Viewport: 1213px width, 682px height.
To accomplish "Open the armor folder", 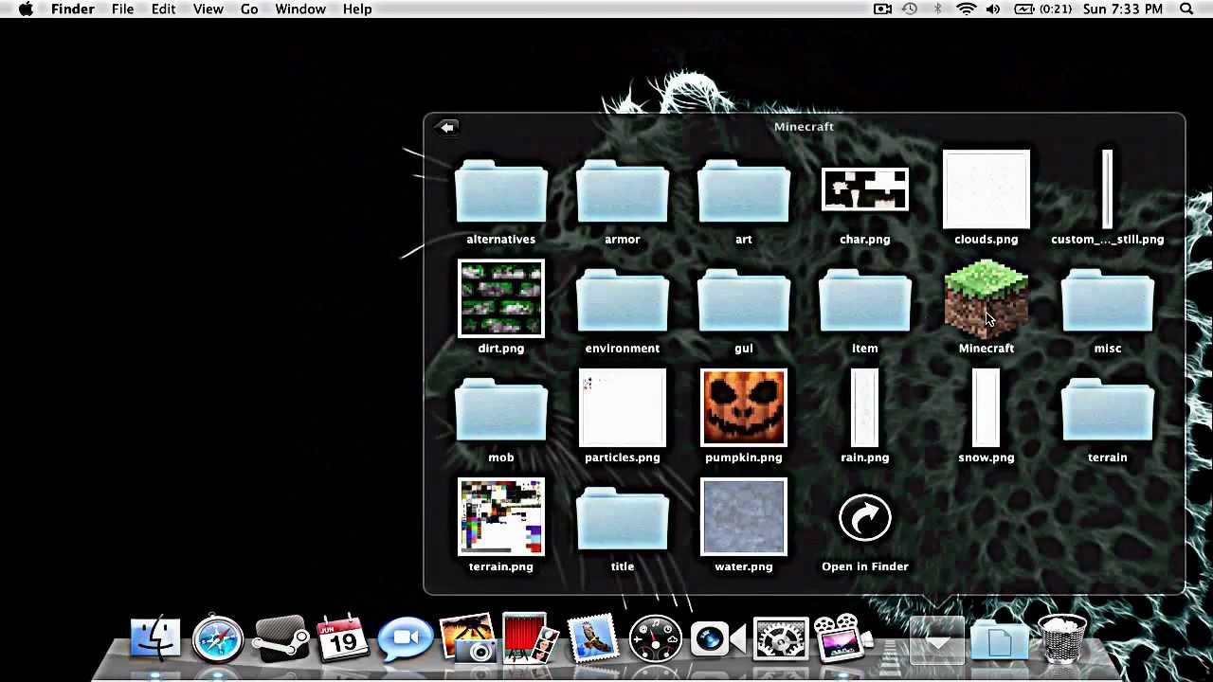I will (x=622, y=192).
